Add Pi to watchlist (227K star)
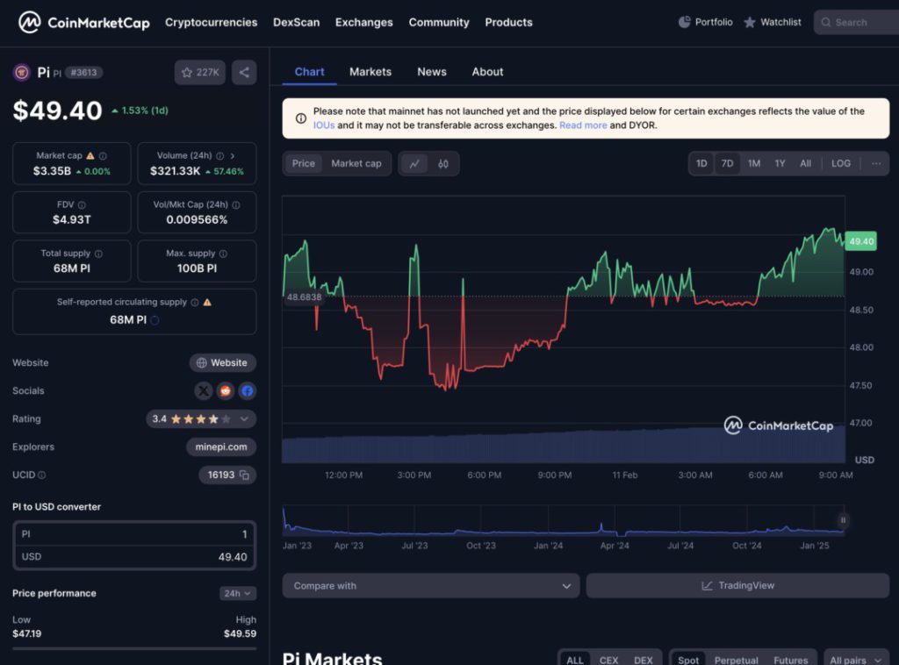The height and width of the screenshot is (665, 899). [200, 72]
